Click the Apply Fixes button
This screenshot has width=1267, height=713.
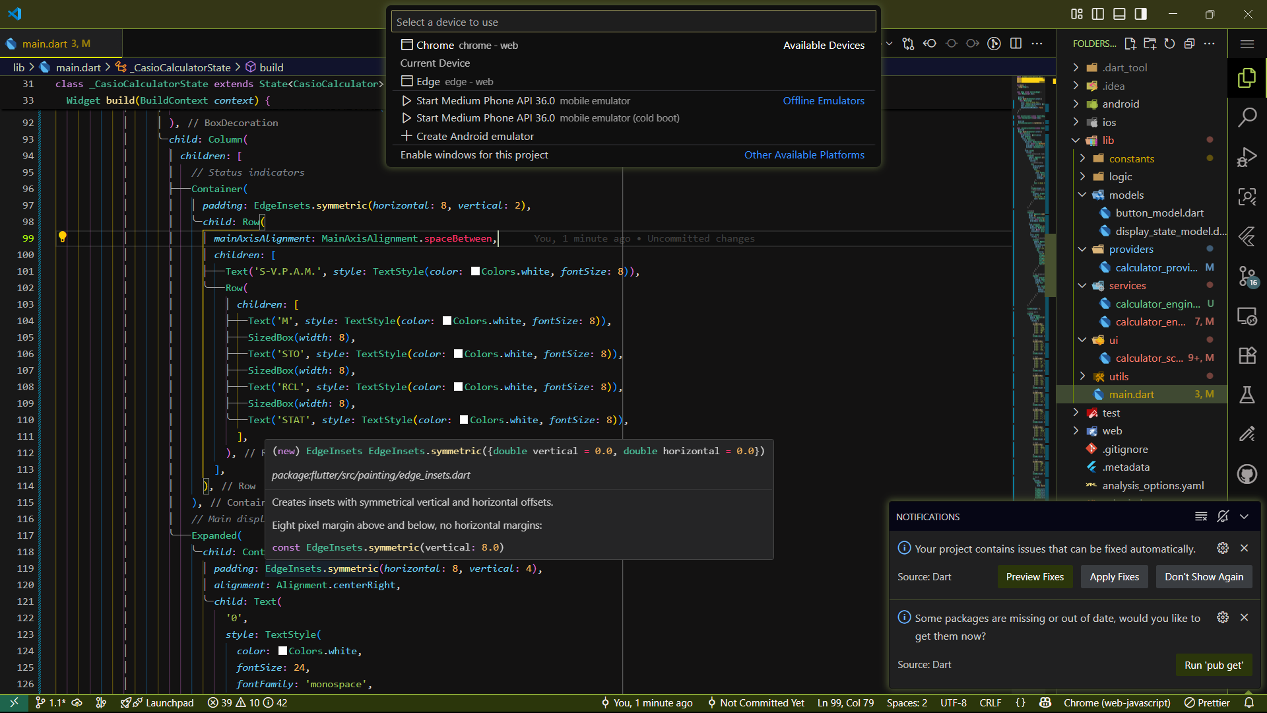(1114, 577)
